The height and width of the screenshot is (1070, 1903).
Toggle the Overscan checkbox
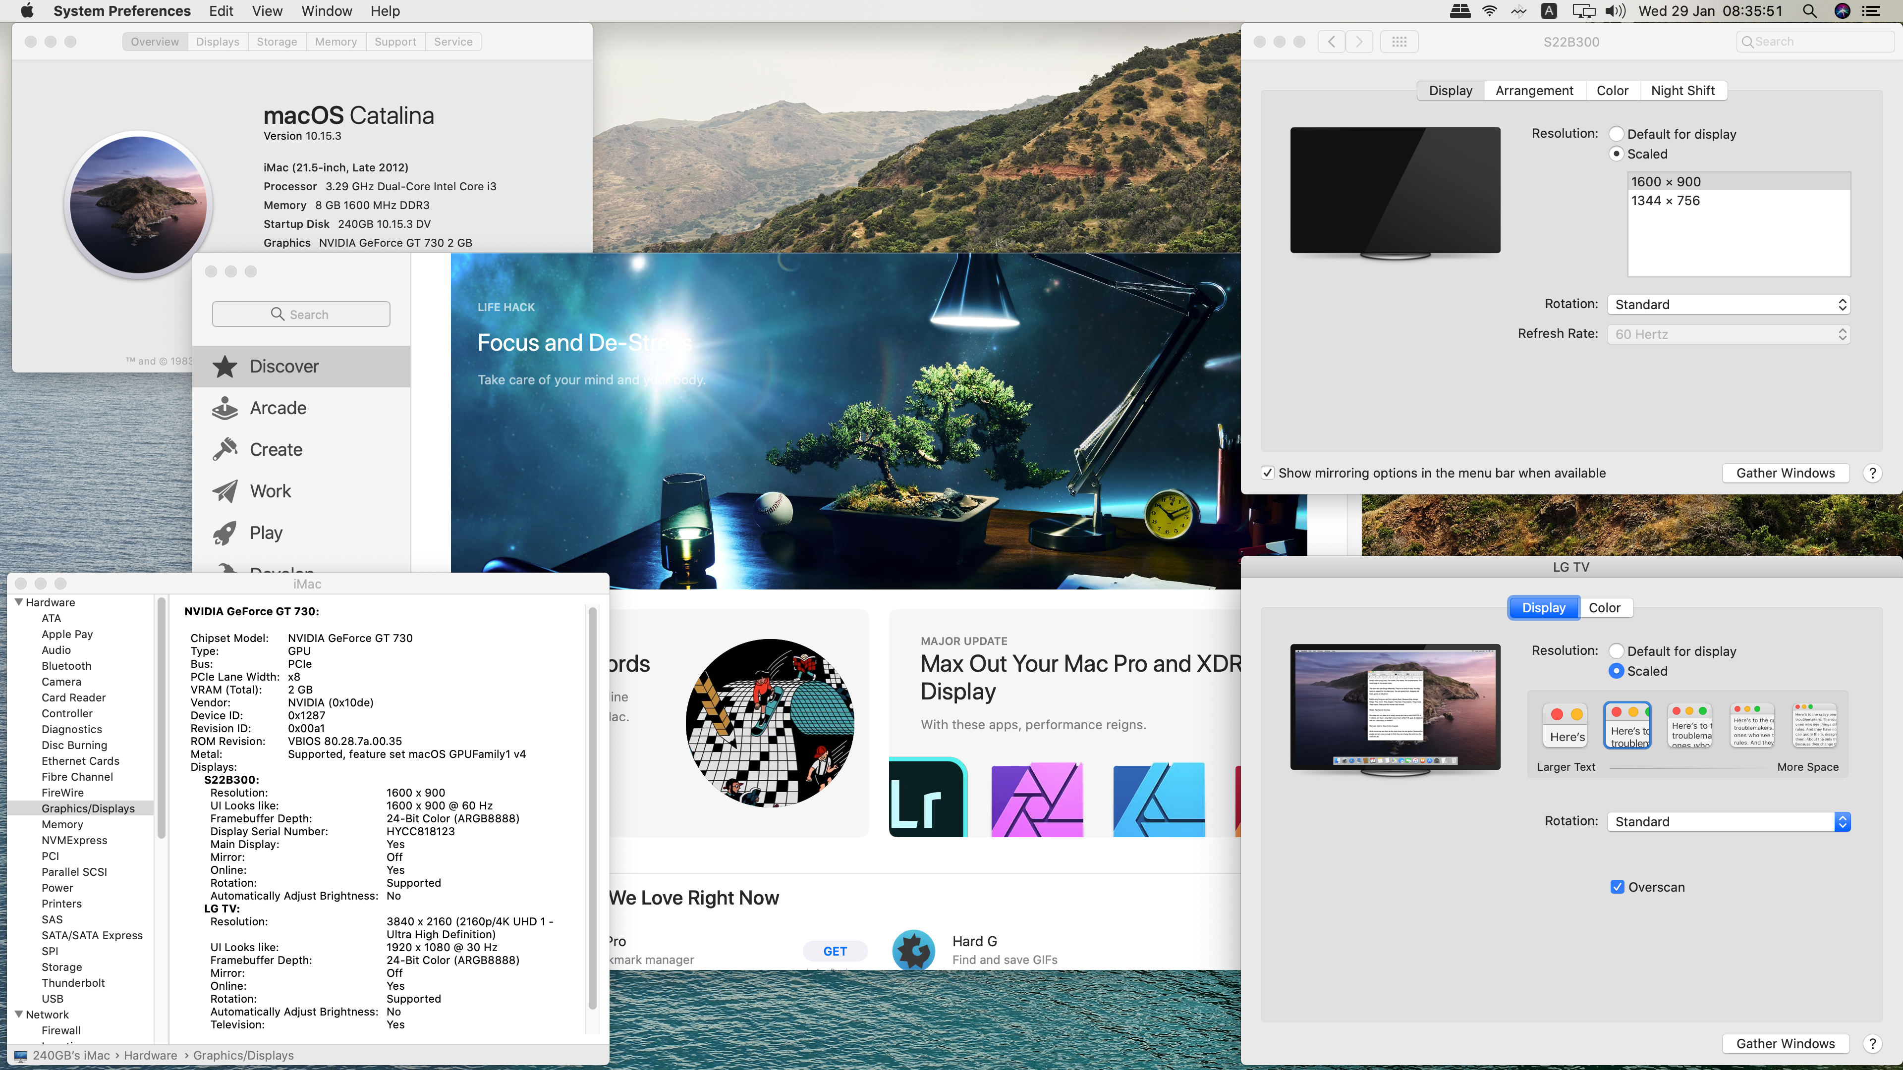pos(1618,887)
